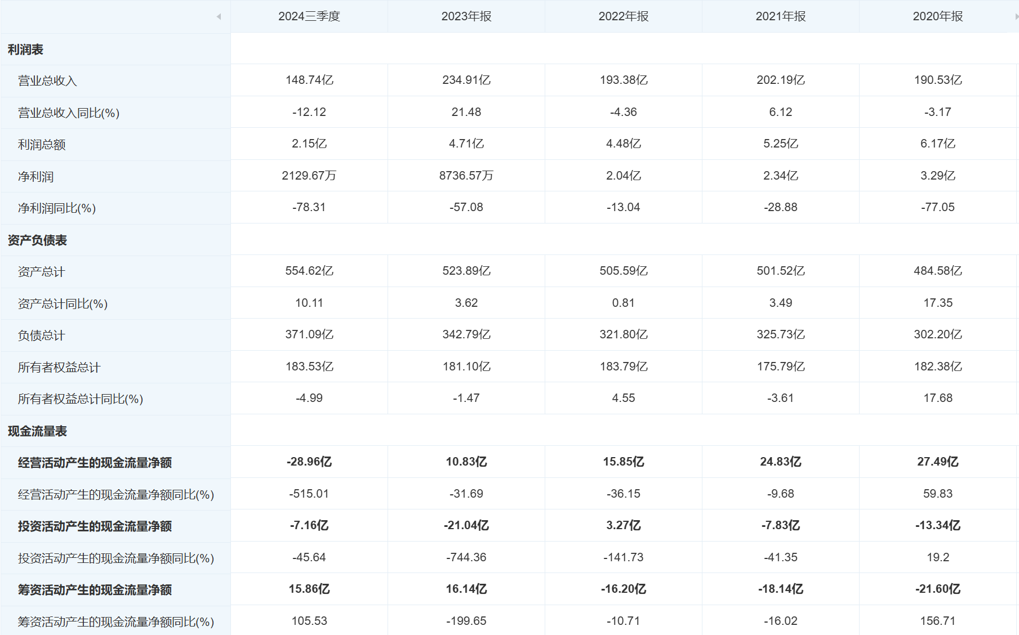Click the 投资活动产生的现金流量净额 row label

click(95, 526)
